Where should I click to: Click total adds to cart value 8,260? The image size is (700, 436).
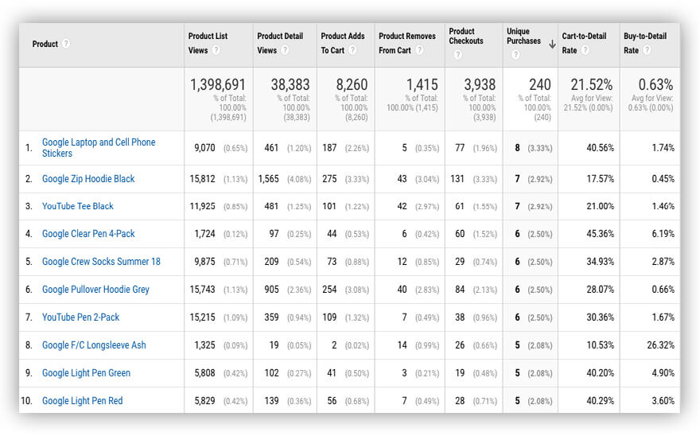pyautogui.click(x=352, y=84)
